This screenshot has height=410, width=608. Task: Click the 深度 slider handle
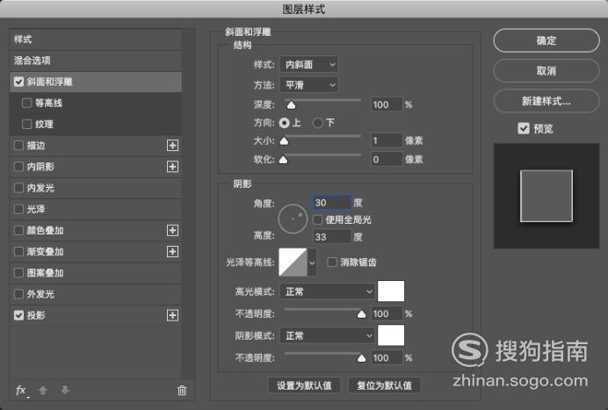(x=291, y=105)
